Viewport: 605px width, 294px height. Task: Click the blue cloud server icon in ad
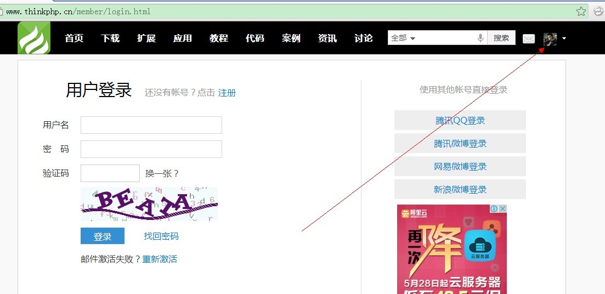481,245
